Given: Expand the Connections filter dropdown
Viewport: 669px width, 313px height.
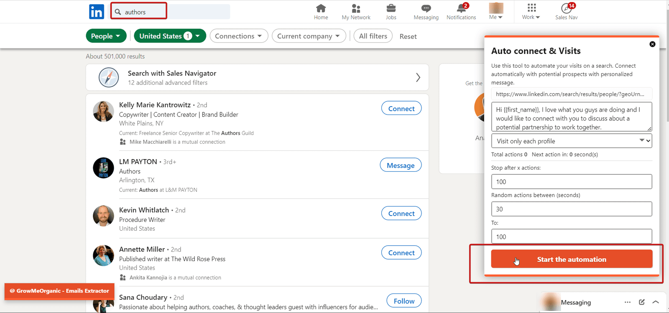Looking at the screenshot, I should [x=239, y=36].
